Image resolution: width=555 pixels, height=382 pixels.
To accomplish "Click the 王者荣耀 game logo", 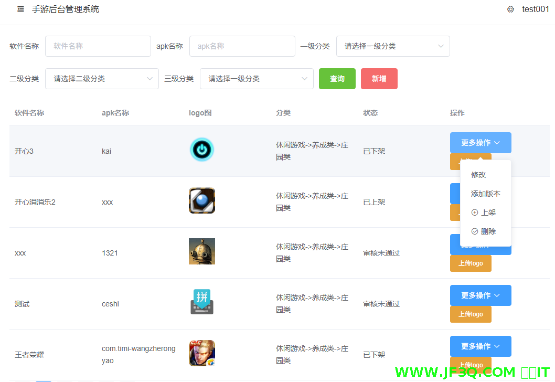I will tap(201, 353).
